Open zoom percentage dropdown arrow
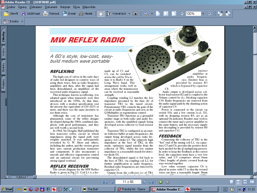Screen dimensions: 257x193 point(203,14)
